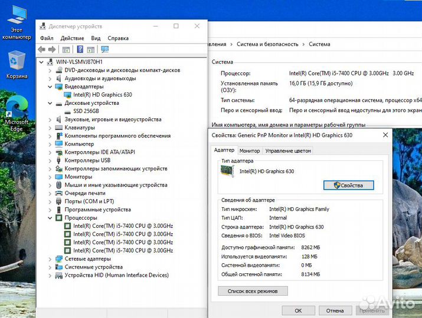
Task: Select the Корзина desktop icon
Action: [x=17, y=65]
